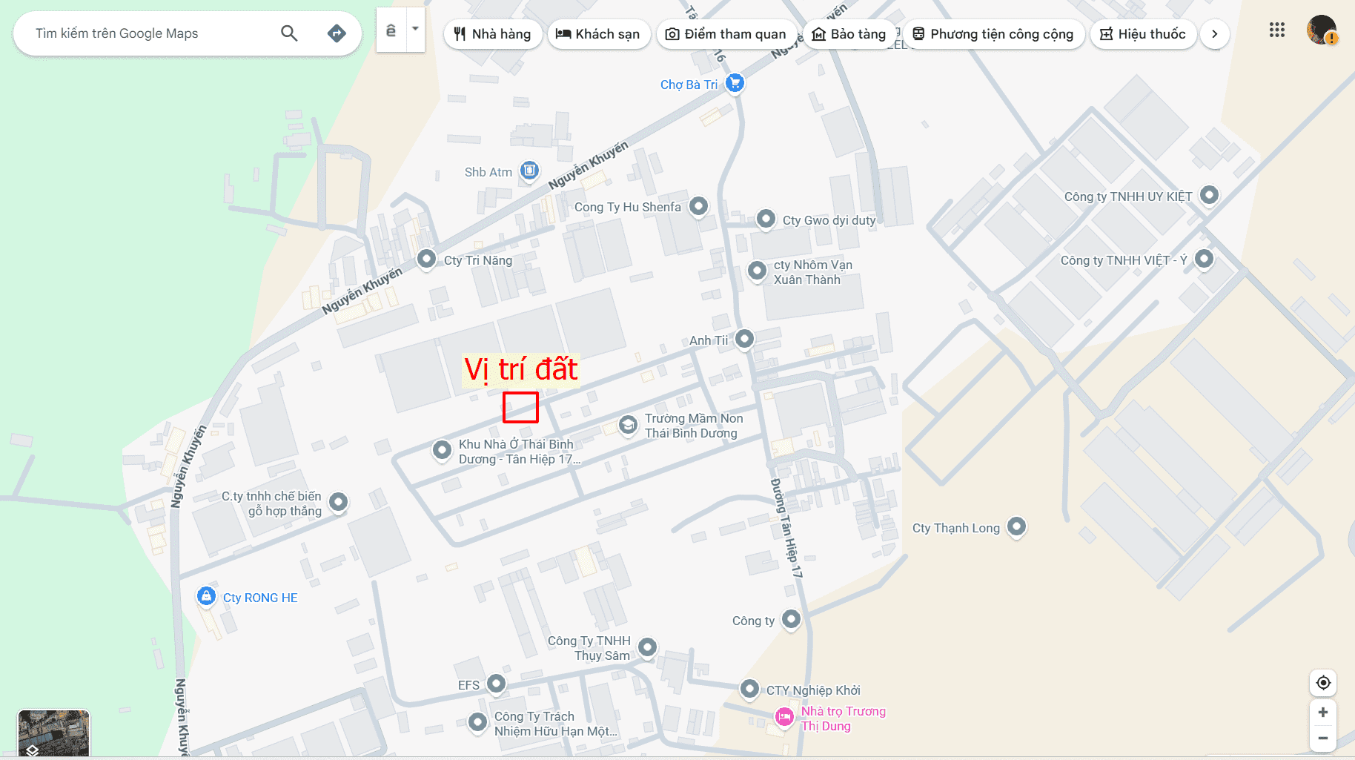
Task: Click the Chợ Bà Tri shopping pin
Action: tap(735, 83)
